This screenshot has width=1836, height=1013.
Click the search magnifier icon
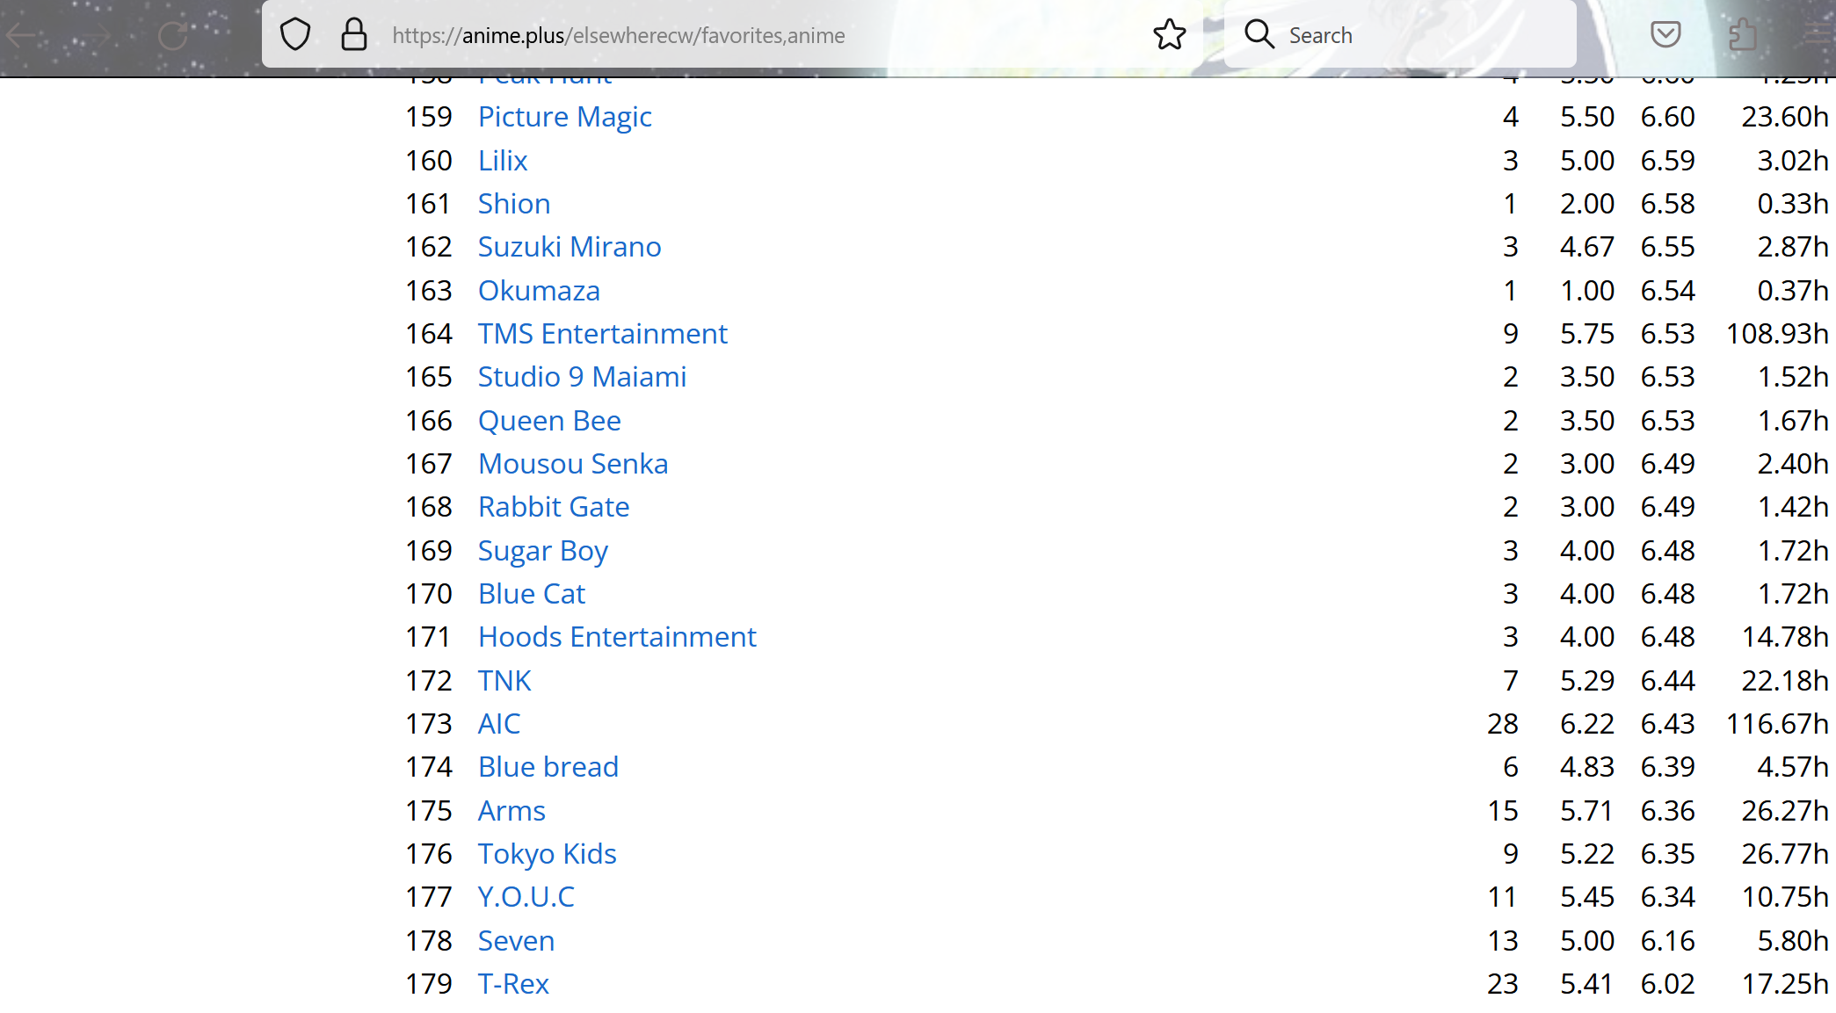coord(1259,34)
